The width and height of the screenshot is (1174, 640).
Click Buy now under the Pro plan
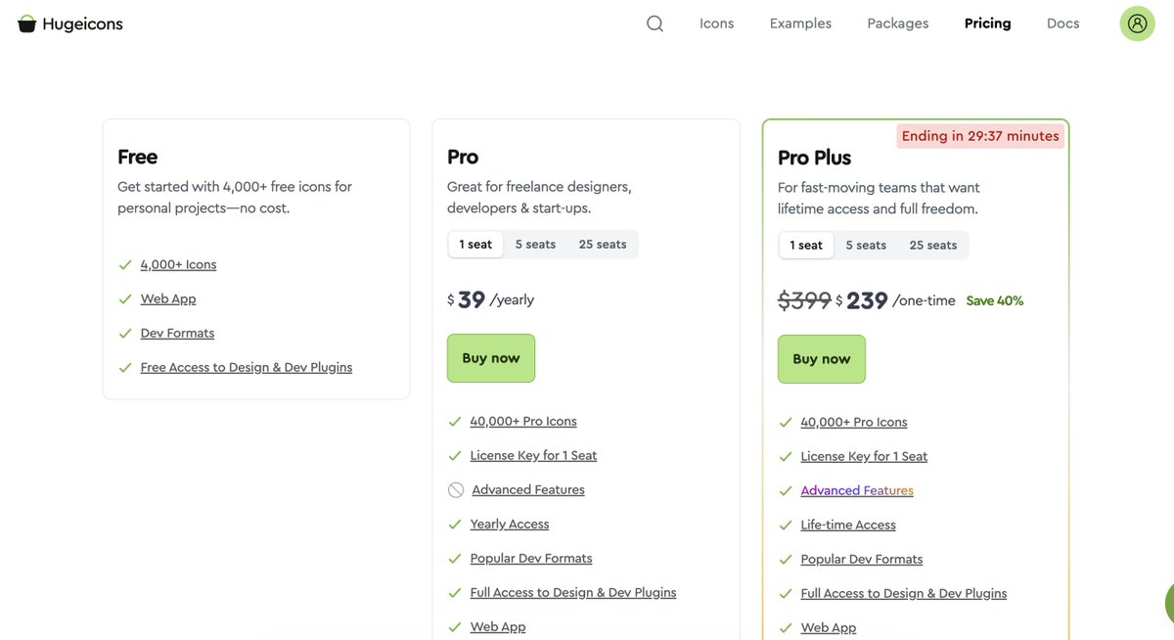coord(491,358)
